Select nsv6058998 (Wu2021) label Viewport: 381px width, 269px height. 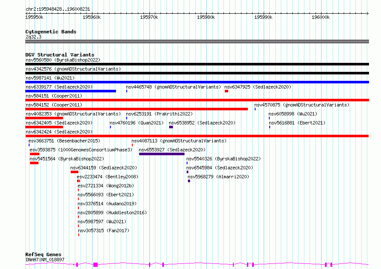click(x=293, y=114)
